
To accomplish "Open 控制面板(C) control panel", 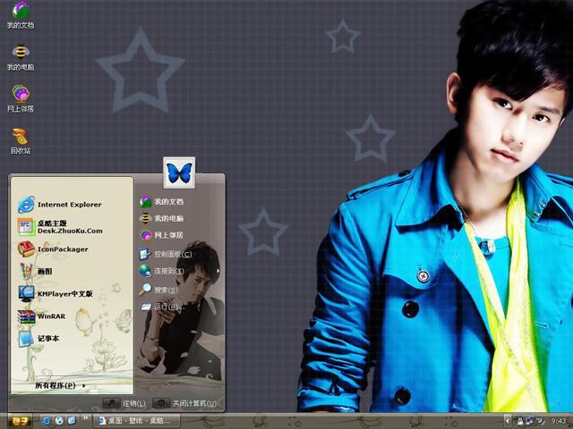I will pos(165,254).
